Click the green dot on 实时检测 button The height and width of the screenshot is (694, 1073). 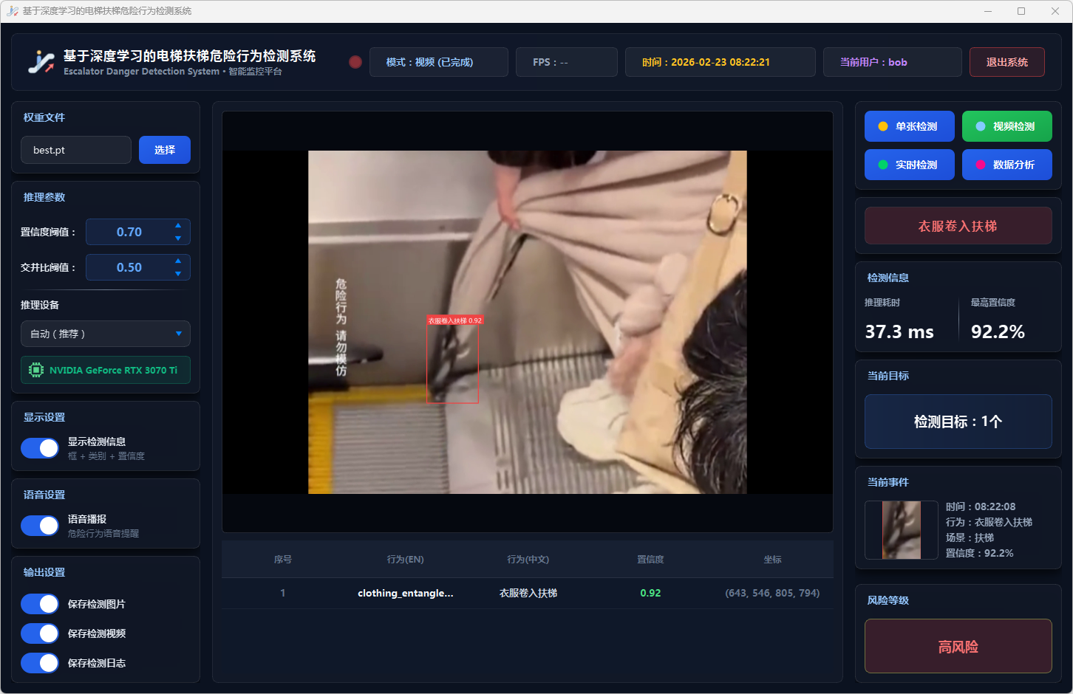click(x=882, y=165)
